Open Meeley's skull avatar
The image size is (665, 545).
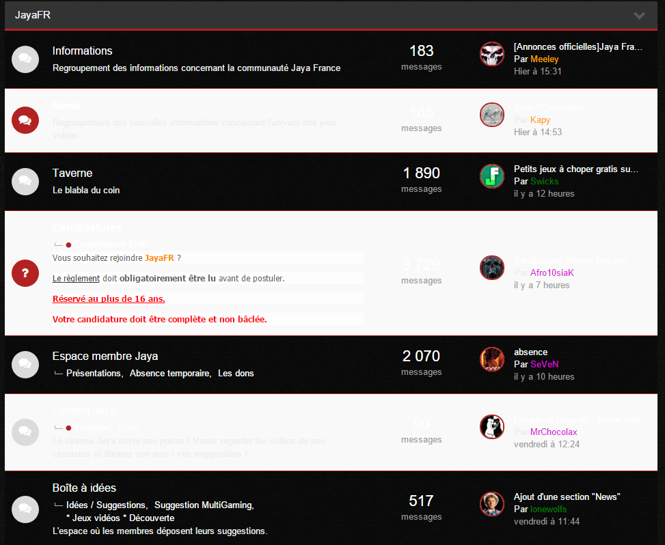point(492,54)
